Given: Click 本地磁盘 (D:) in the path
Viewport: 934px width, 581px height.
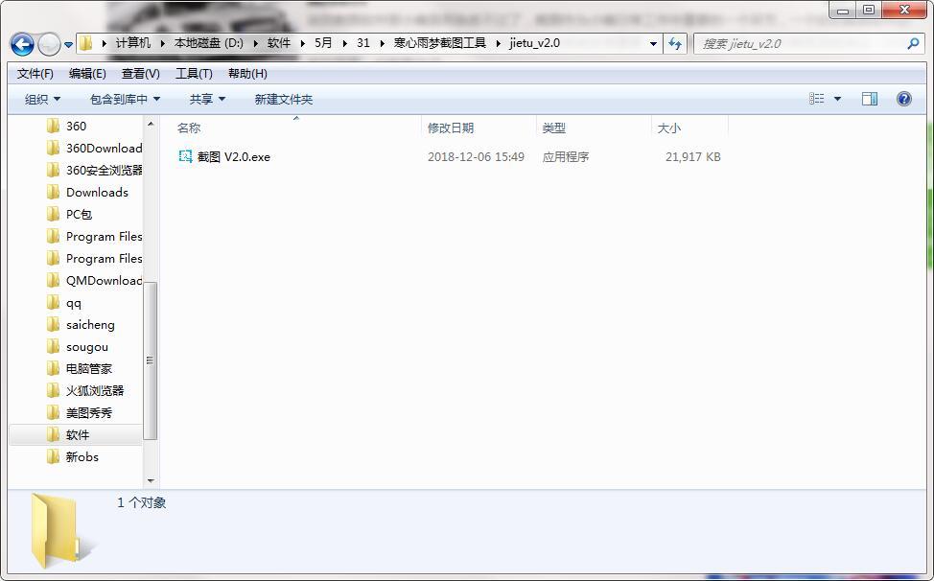Looking at the screenshot, I should tap(208, 43).
